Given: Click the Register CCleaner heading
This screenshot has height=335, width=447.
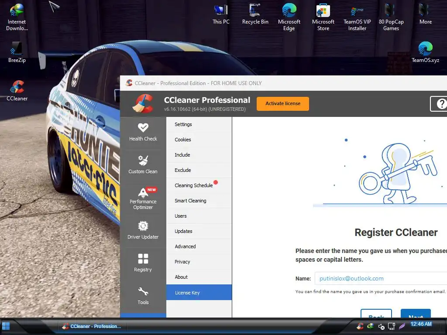Looking at the screenshot, I should (x=395, y=232).
